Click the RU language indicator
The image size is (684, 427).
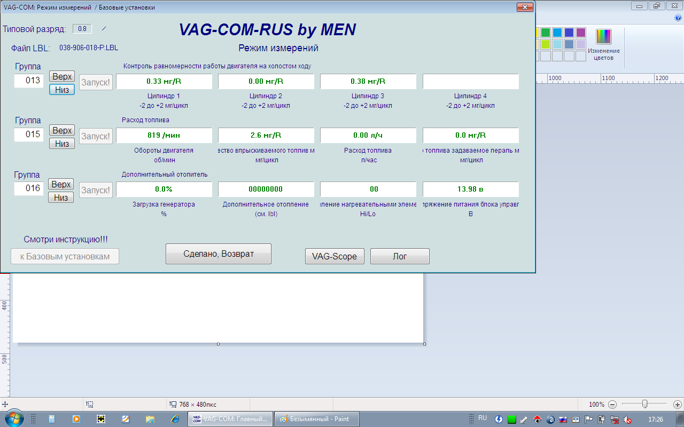tap(483, 418)
